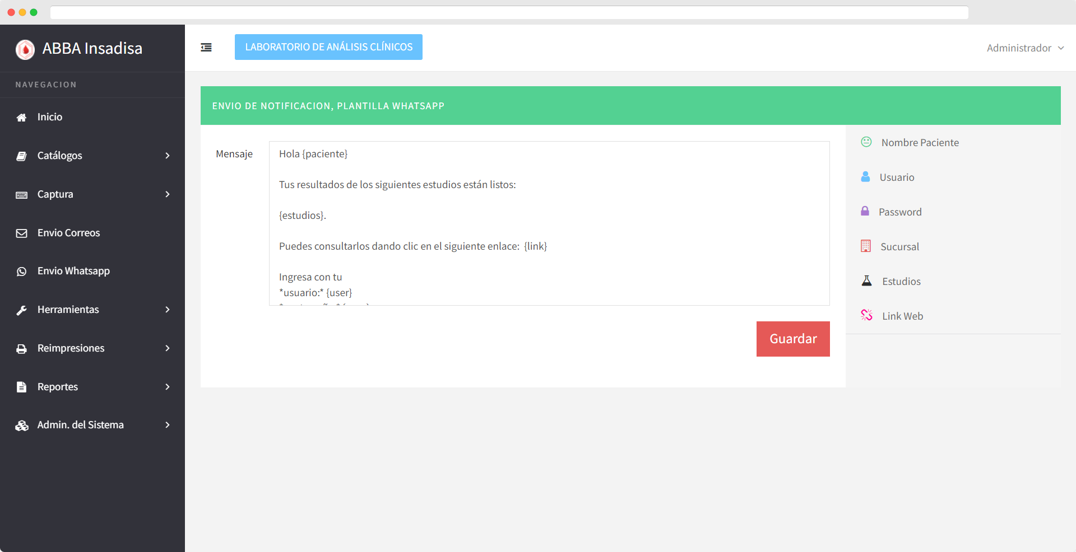The width and height of the screenshot is (1076, 552).
Task: Click the Nombre Paciente smiley icon
Action: point(866,142)
